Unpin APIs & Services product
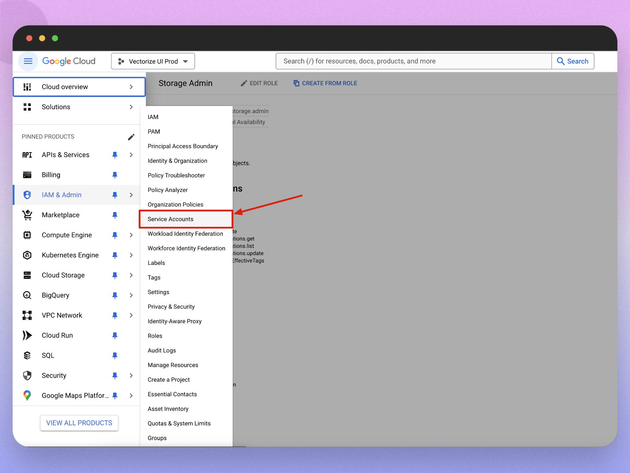The height and width of the screenshot is (473, 630). coord(115,155)
